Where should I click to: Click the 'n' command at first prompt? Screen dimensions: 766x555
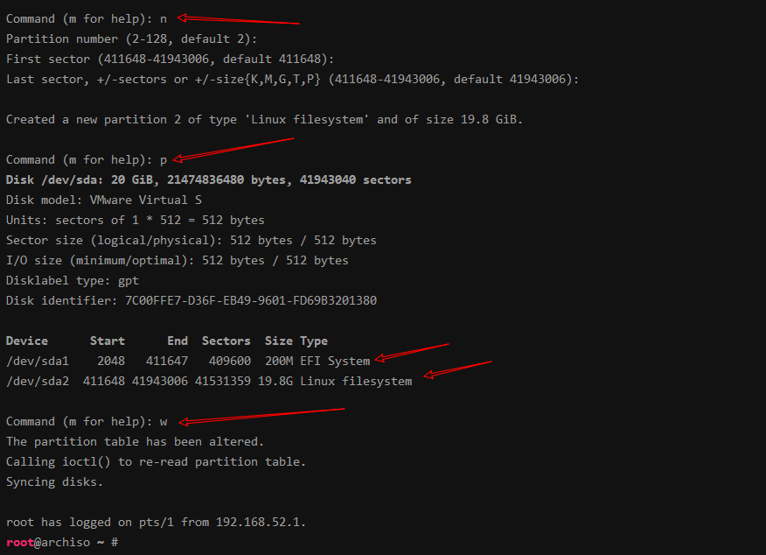point(164,19)
